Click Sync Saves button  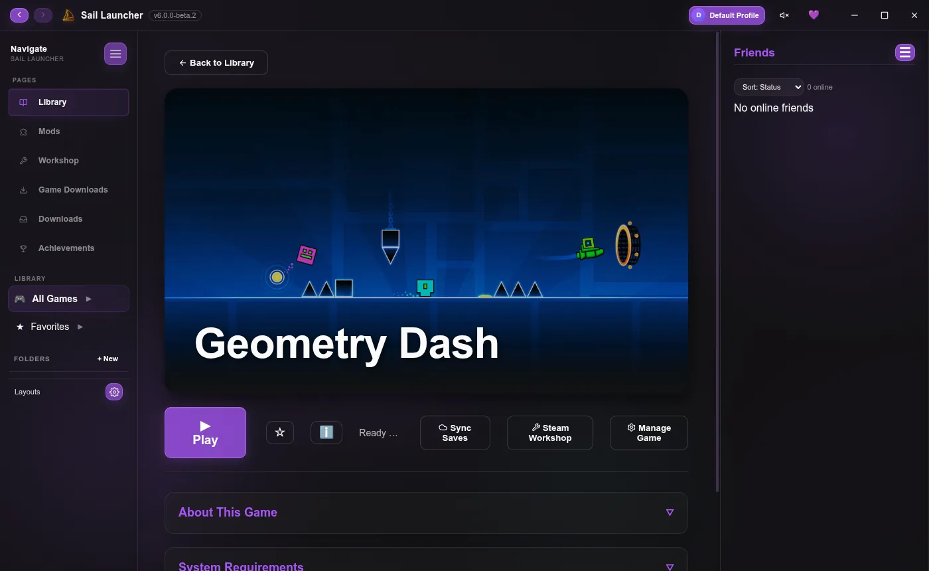tap(455, 433)
